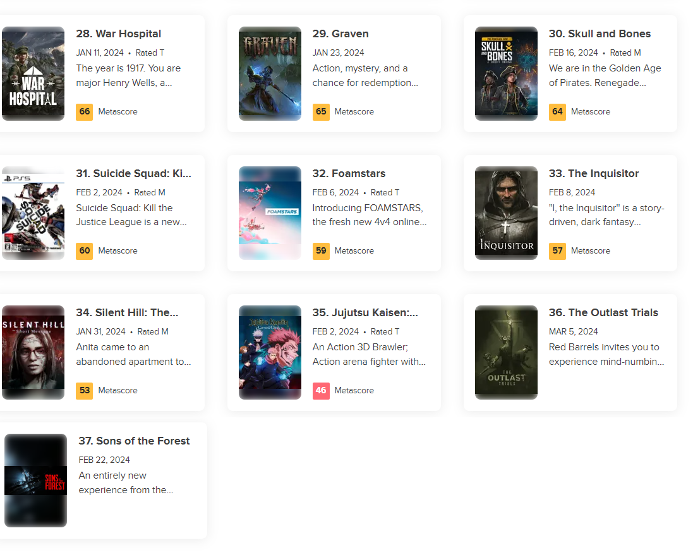Image resolution: width=693 pixels, height=552 pixels.
Task: Click the '31. Suicide Squad: Ki...' title
Action: (133, 173)
